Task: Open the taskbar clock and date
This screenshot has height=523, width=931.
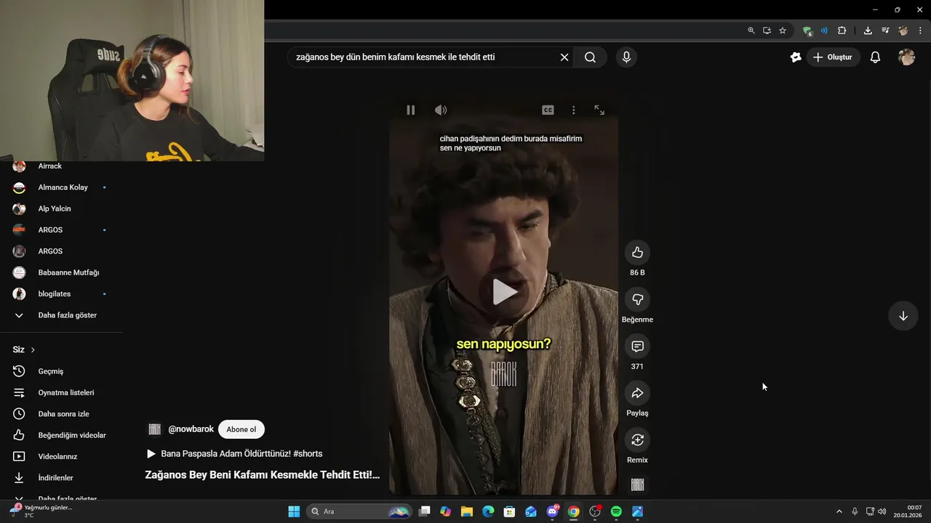Action: (x=908, y=511)
